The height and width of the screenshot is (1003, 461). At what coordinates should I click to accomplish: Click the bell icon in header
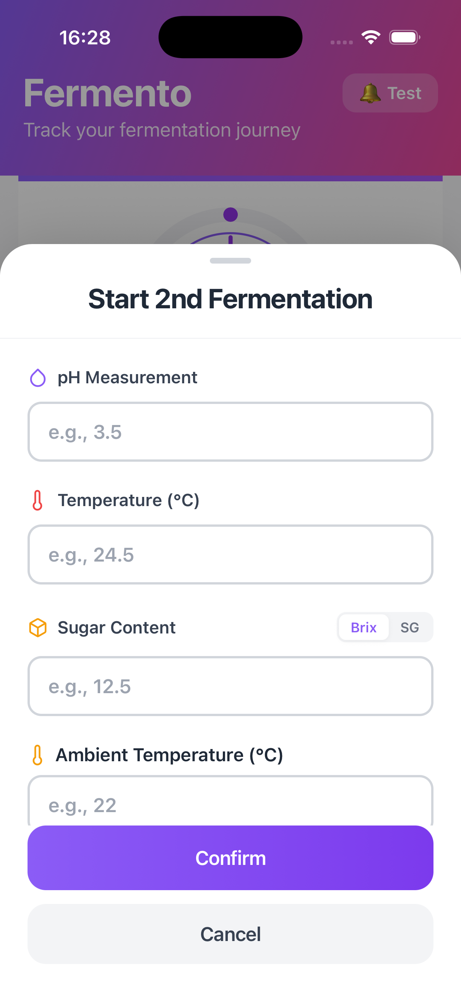pos(370,93)
